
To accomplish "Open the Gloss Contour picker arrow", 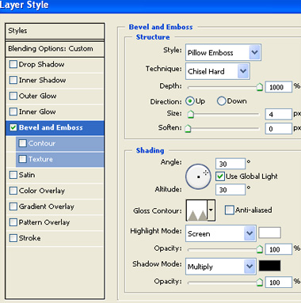I will (211, 210).
